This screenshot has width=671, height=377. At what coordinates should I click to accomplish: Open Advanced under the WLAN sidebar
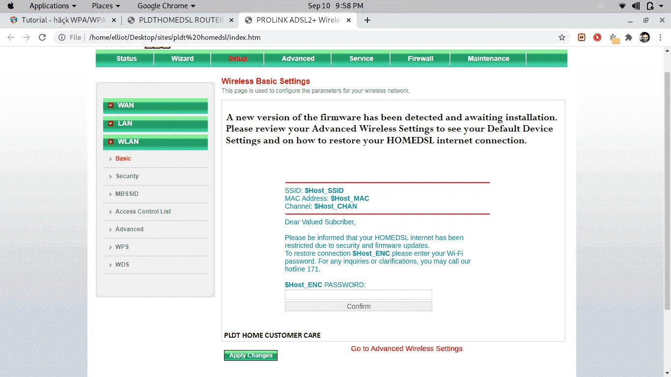129,229
